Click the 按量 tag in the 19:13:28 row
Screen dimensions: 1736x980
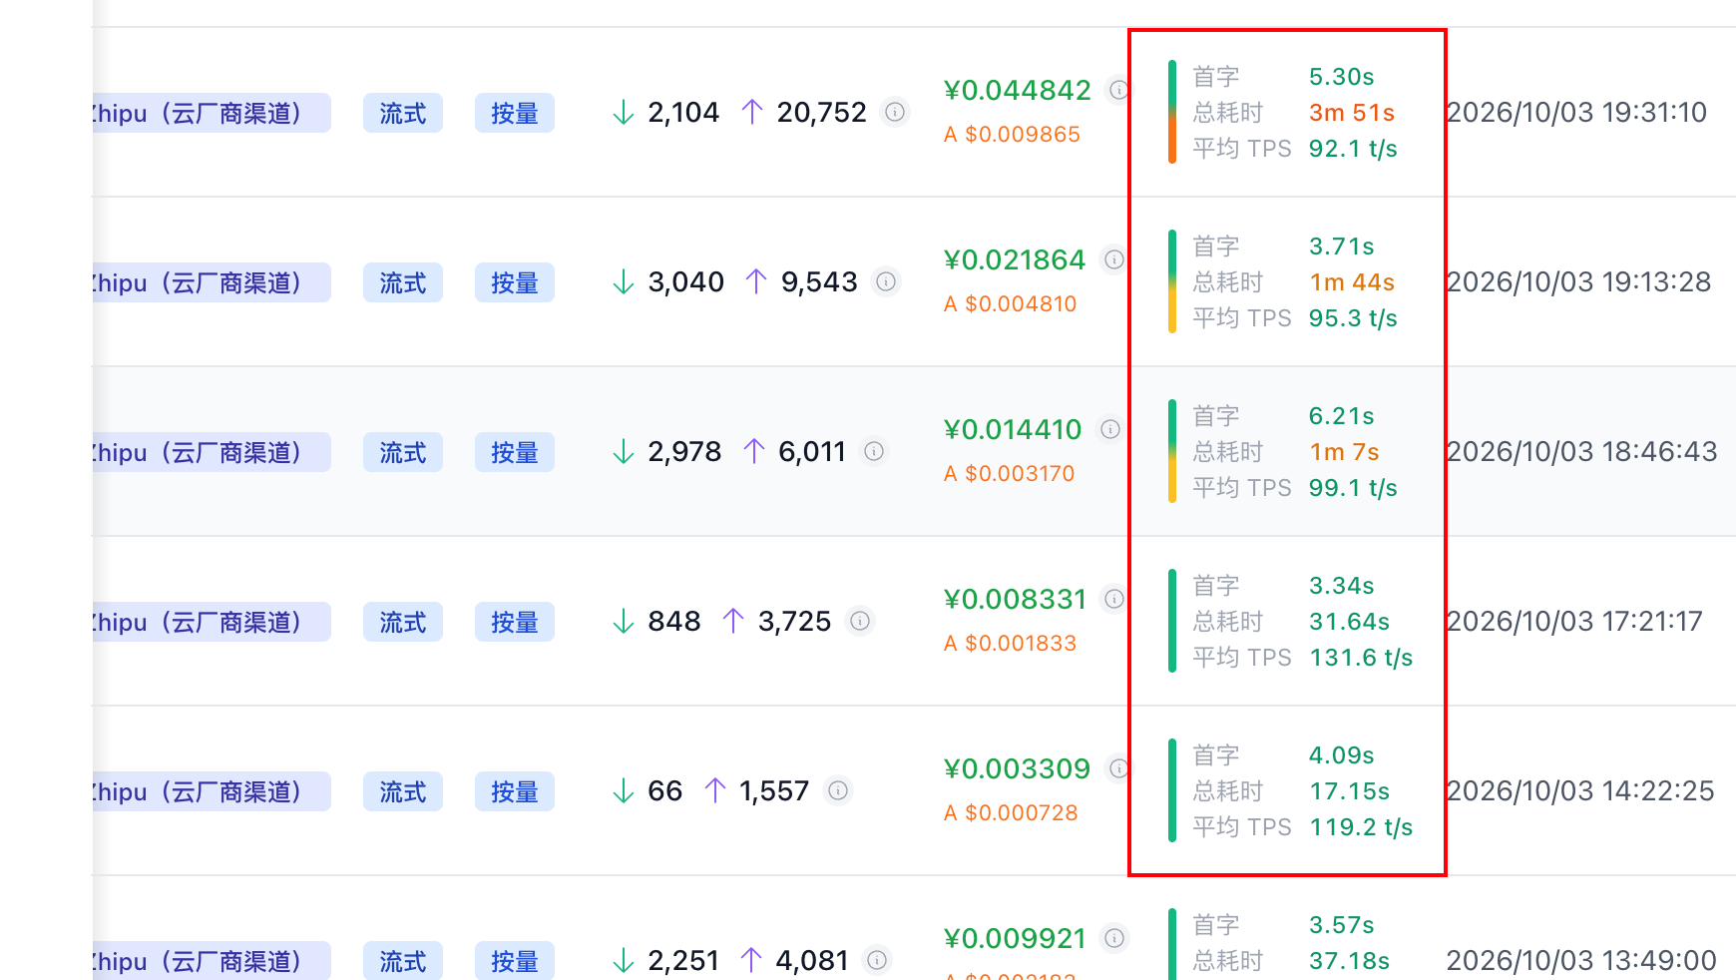point(515,282)
